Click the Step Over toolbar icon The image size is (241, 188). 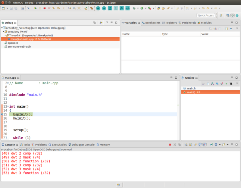tap(58, 8)
